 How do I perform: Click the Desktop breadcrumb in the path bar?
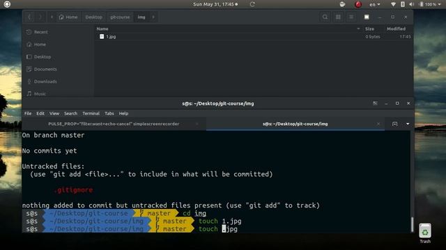pos(93,17)
